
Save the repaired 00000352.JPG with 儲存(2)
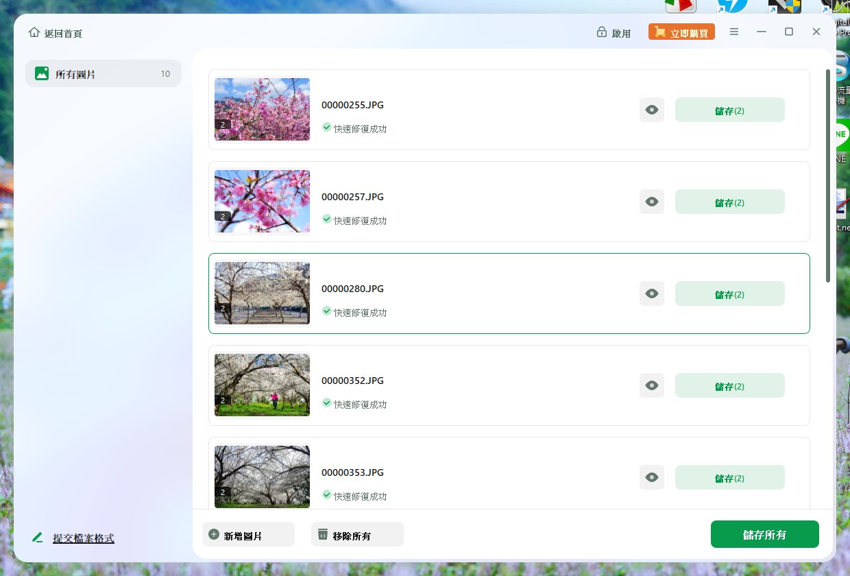[x=730, y=385]
